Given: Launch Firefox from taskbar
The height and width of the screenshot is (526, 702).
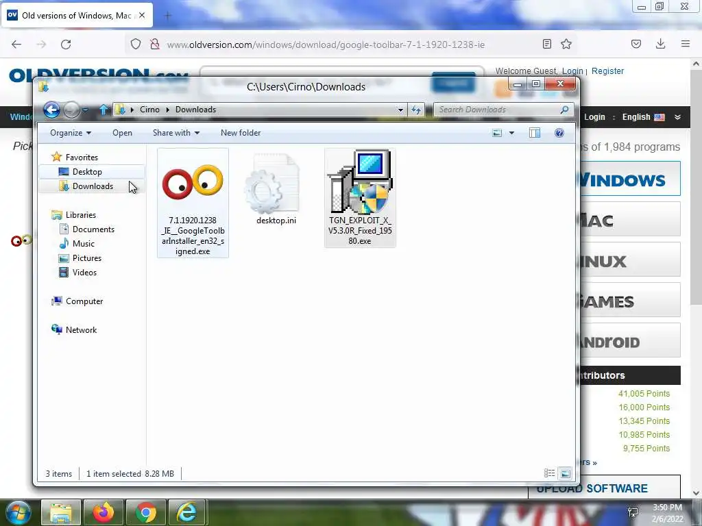Looking at the screenshot, I should 103,512.
